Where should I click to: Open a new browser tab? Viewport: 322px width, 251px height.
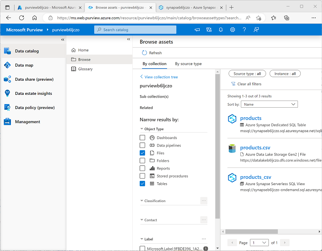(x=231, y=8)
